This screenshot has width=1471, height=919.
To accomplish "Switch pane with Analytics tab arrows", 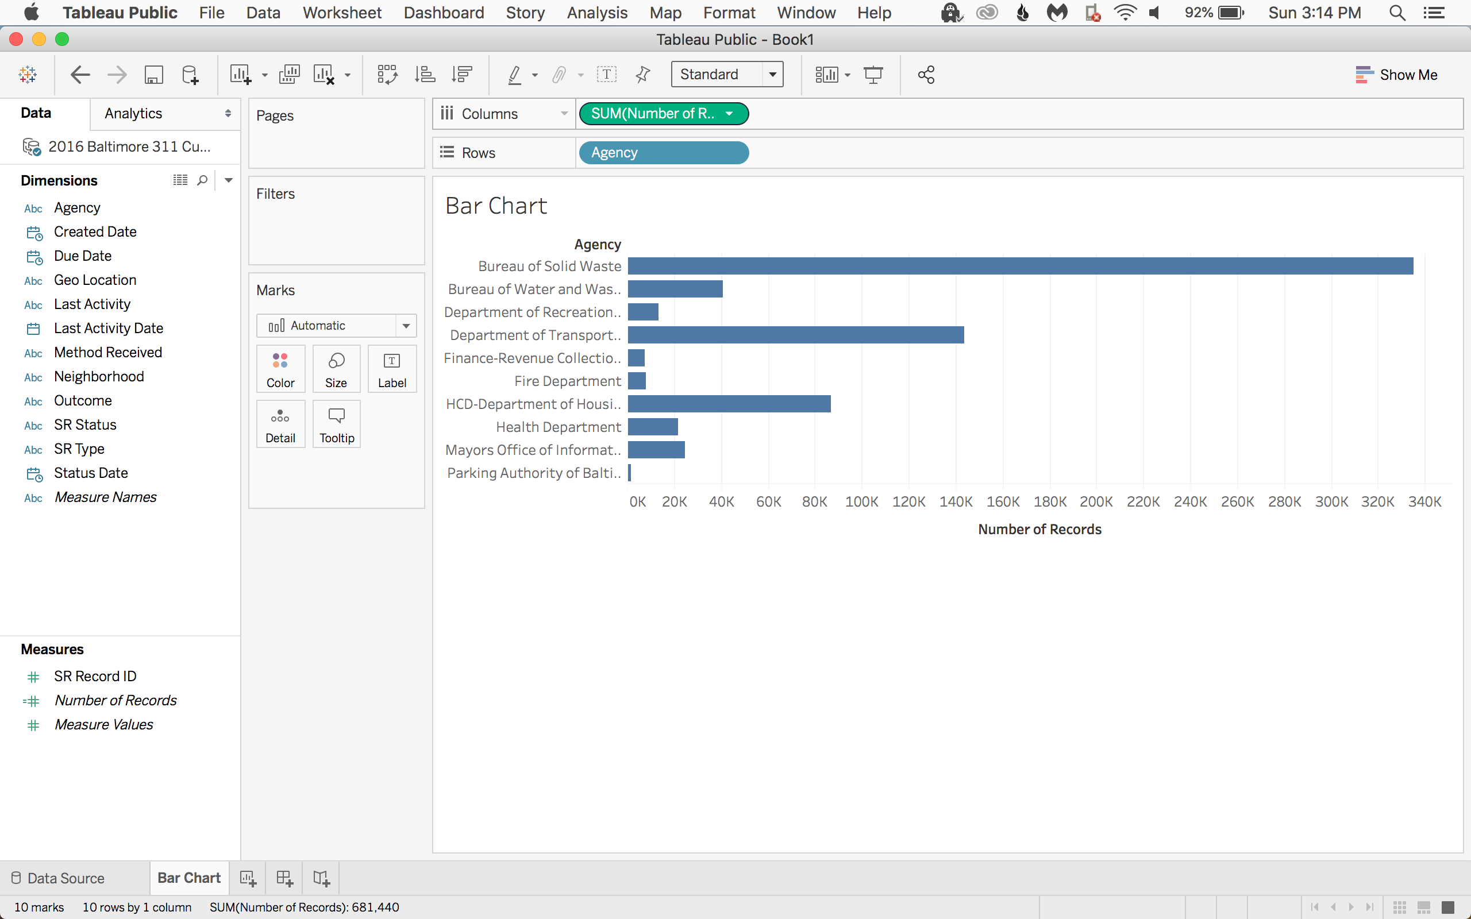I will click(x=228, y=114).
